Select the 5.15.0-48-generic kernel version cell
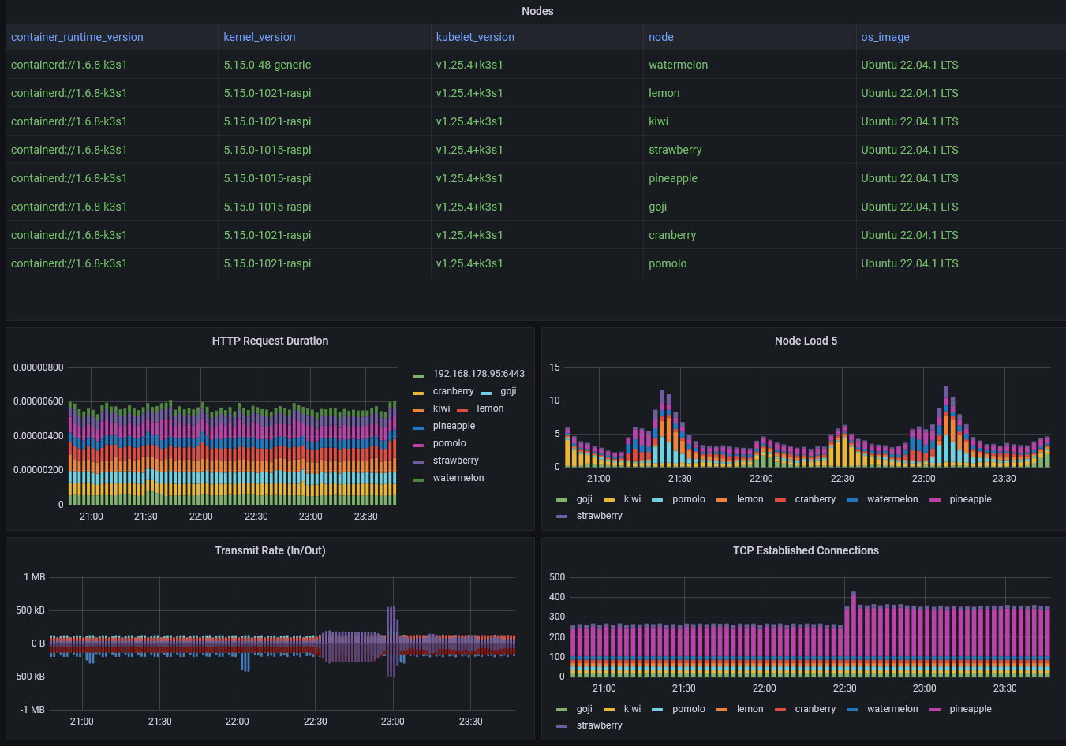 267,65
